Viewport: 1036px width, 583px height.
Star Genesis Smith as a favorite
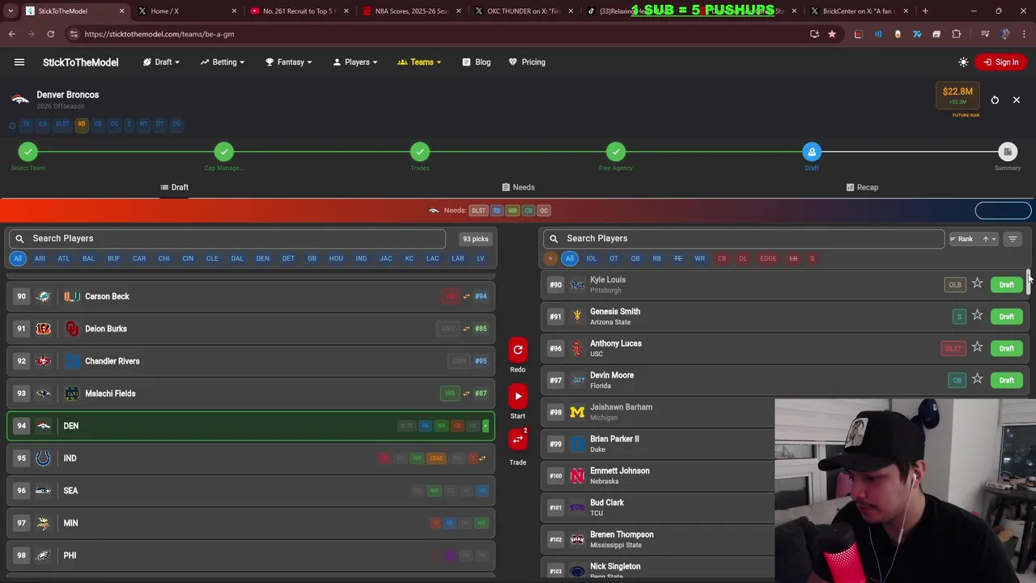tap(977, 316)
